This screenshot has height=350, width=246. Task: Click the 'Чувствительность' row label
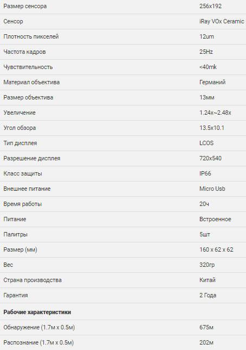coord(28,67)
